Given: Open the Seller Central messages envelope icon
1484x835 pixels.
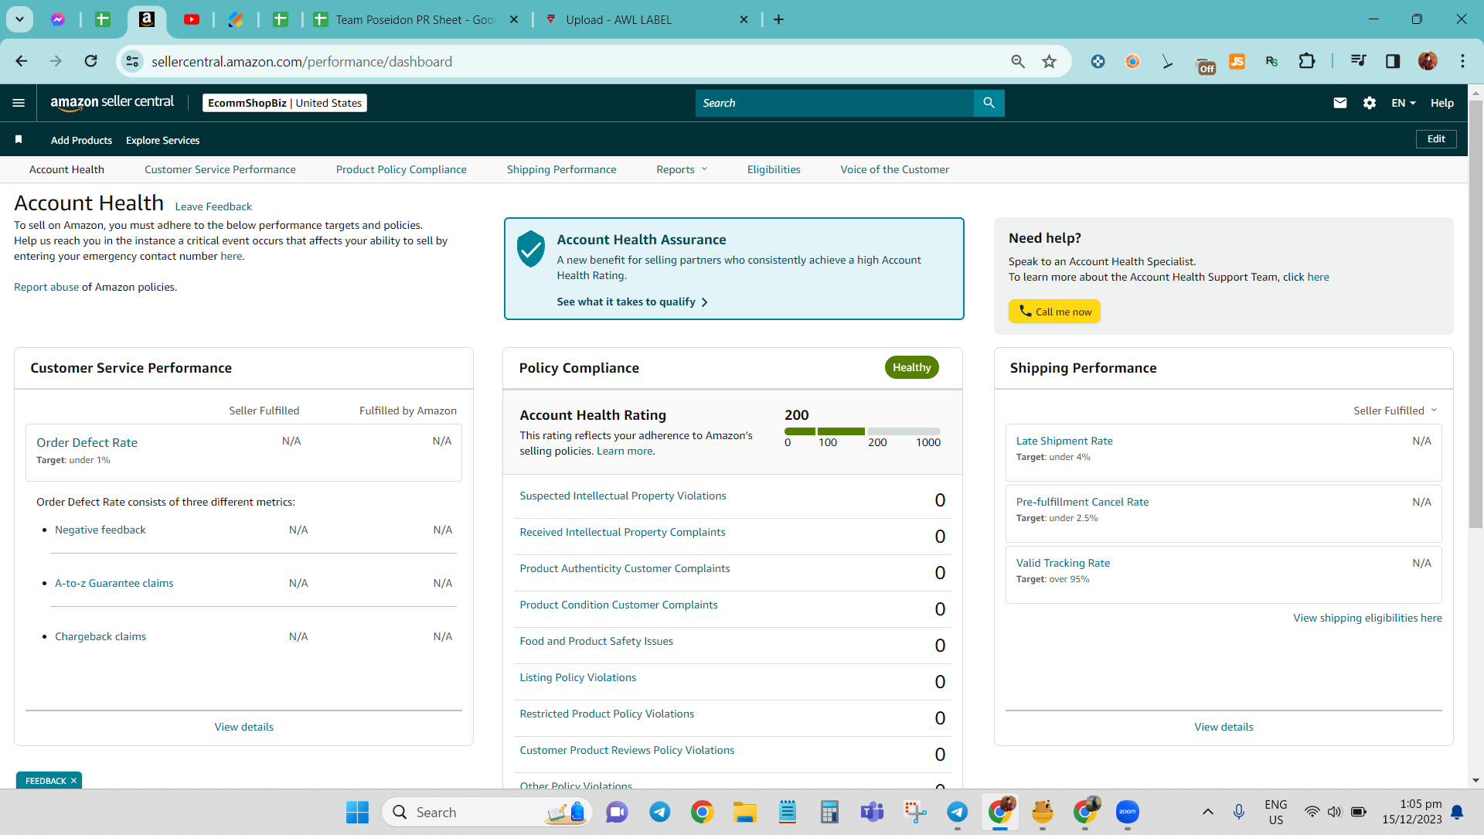Looking at the screenshot, I should 1340,103.
